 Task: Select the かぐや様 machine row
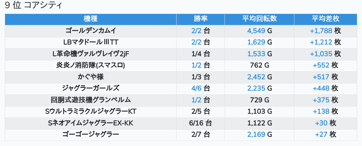[90, 77]
